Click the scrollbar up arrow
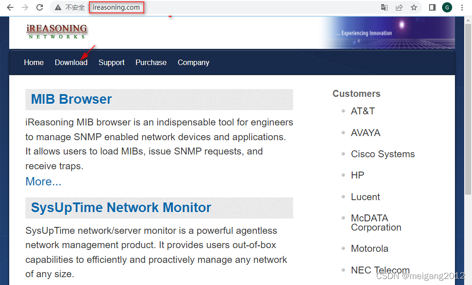The height and width of the screenshot is (285, 472). (468, 20)
